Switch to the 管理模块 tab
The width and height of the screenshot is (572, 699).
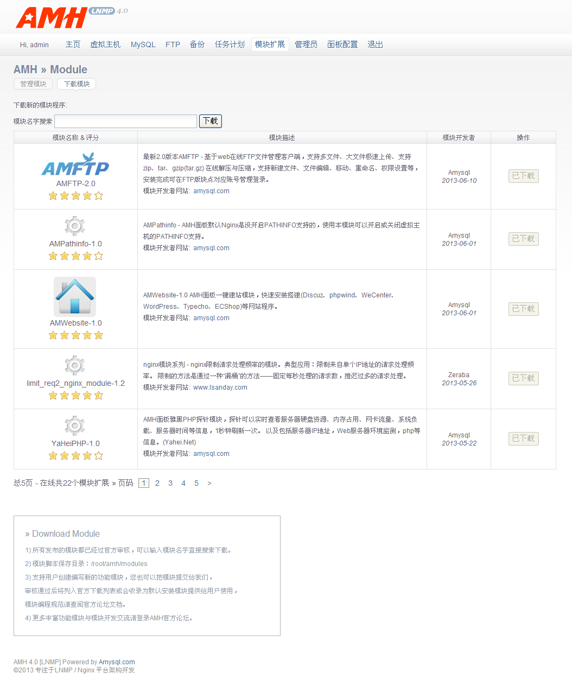click(x=33, y=84)
